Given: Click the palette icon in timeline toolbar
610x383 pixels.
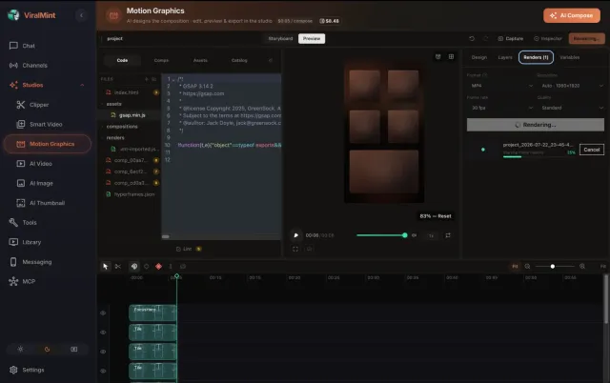Looking at the screenshot, I should (134, 267).
